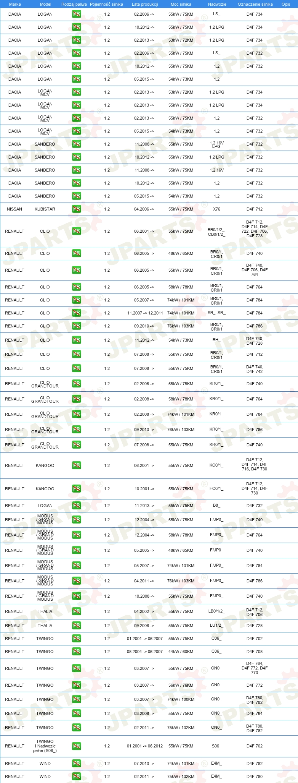Select fuel icon for RENAULT CLIO 48kW / 65KM
Image resolution: width=298 pixels, height=783 pixels.
click(77, 253)
